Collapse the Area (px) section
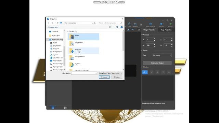 (142, 35)
